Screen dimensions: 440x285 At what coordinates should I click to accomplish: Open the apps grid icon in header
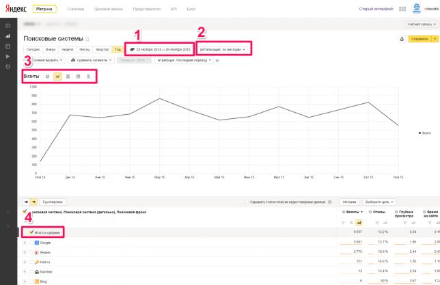click(402, 9)
